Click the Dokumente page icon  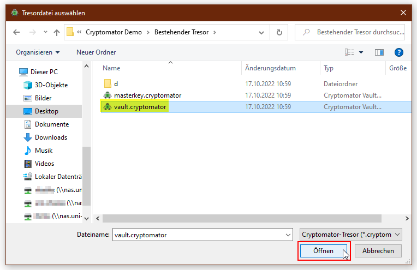28,124
